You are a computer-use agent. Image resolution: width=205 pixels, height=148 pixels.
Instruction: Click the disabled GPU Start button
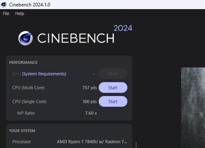click(113, 74)
